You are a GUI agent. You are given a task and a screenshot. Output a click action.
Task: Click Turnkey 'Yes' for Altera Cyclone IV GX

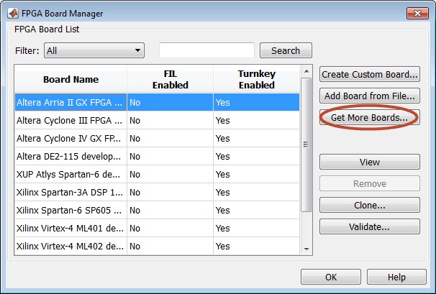tap(257, 139)
